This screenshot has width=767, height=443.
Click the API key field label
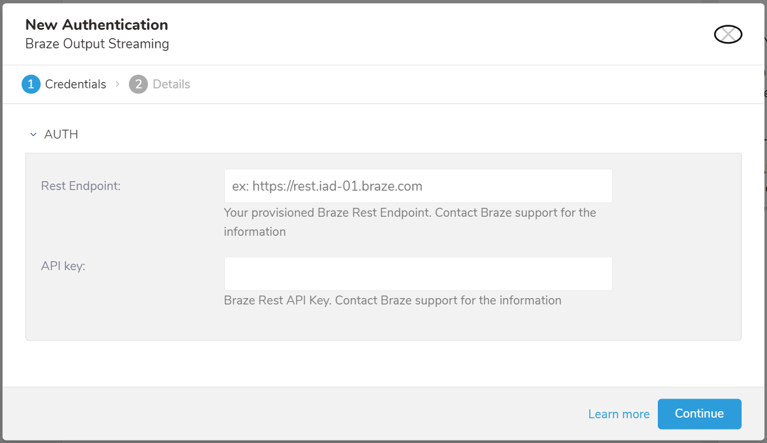click(63, 266)
